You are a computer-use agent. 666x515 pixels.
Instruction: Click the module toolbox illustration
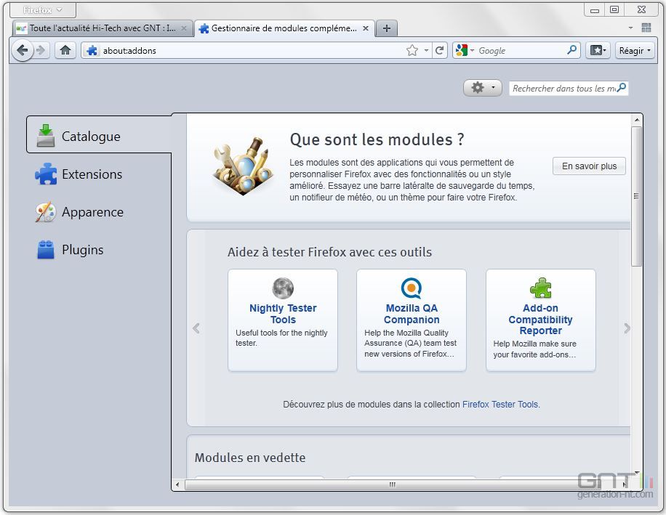pyautogui.click(x=244, y=166)
